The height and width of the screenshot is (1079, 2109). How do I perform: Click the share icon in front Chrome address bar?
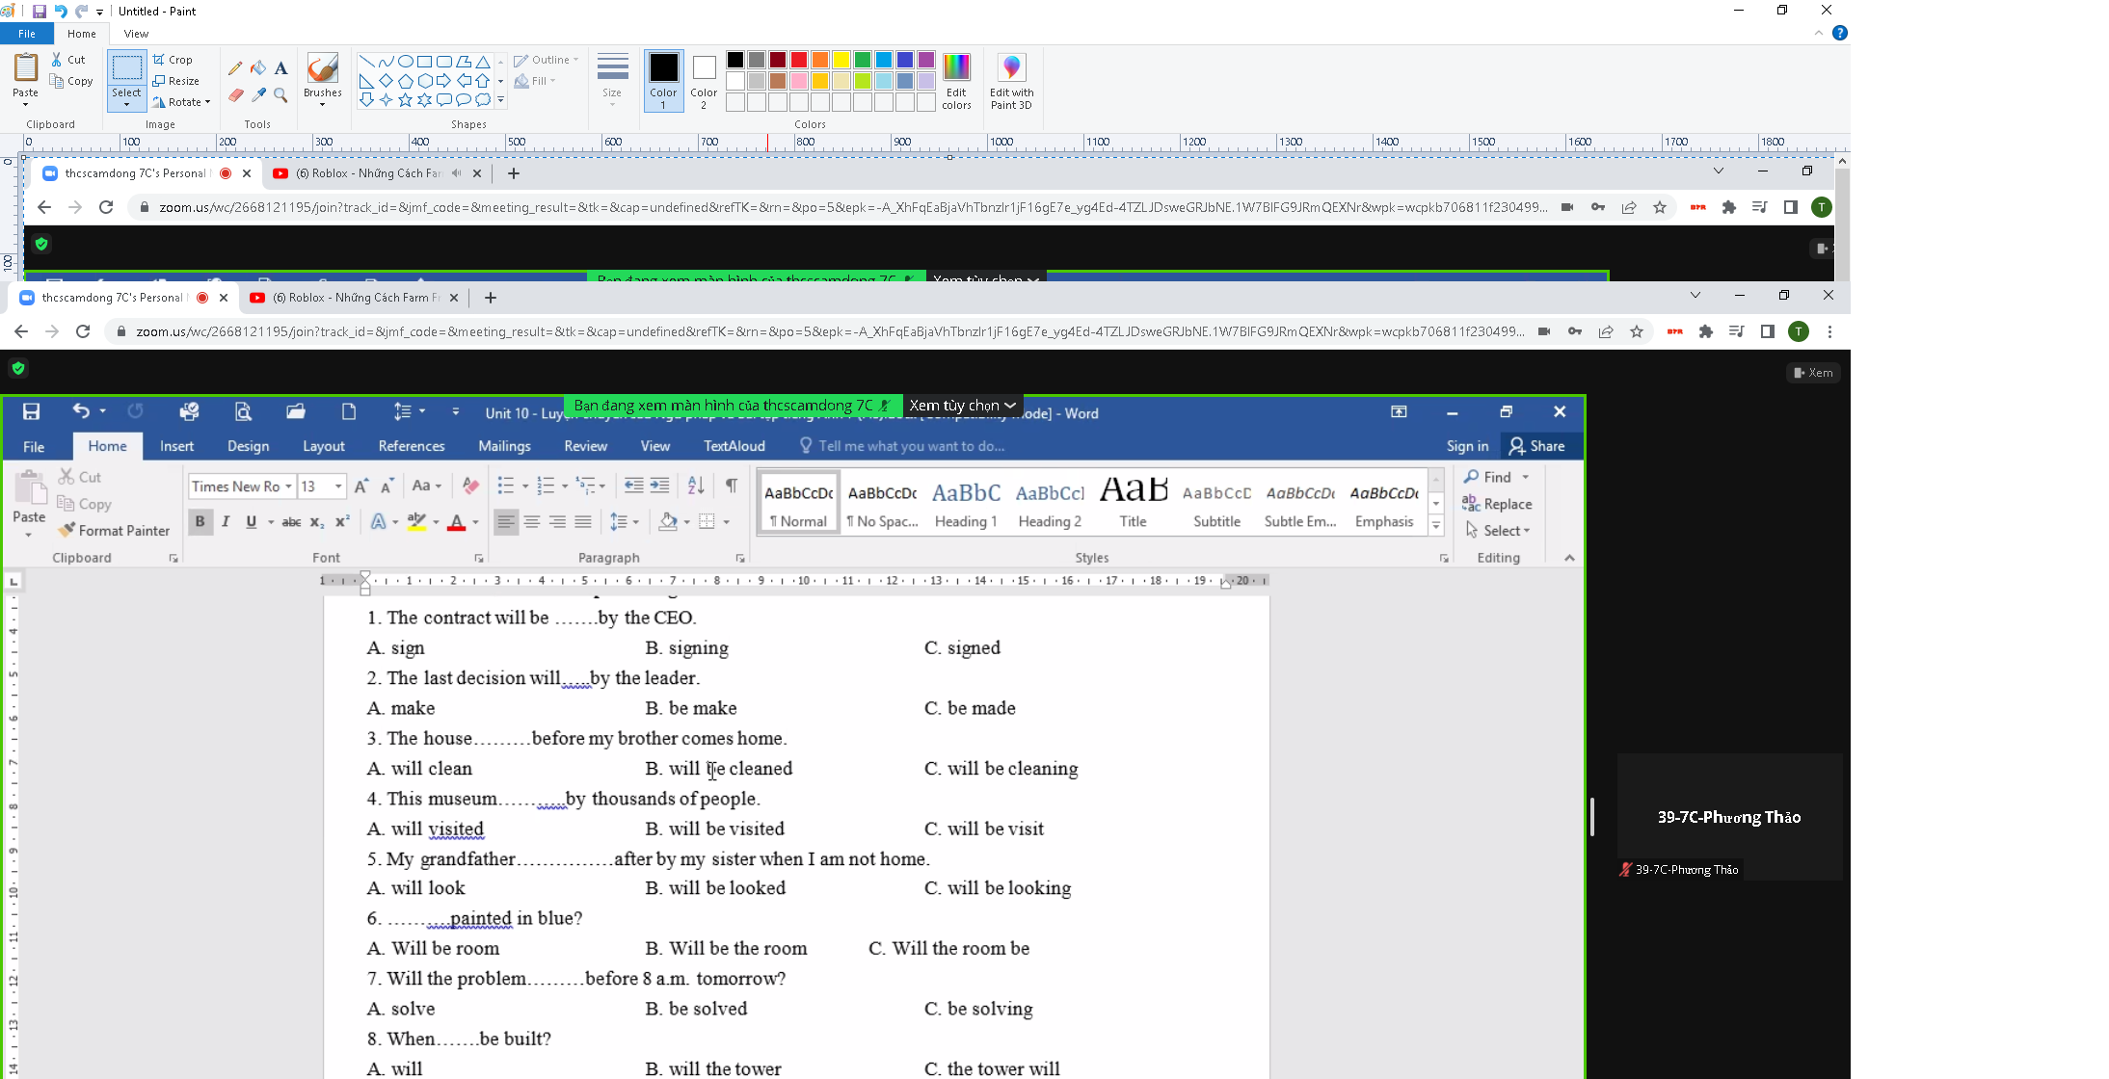point(1606,331)
